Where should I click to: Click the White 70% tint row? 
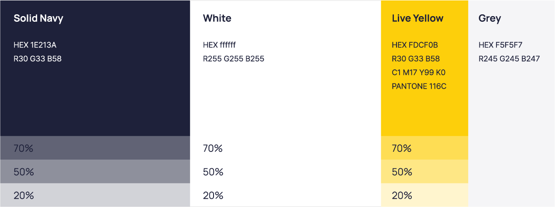pyautogui.click(x=286, y=148)
